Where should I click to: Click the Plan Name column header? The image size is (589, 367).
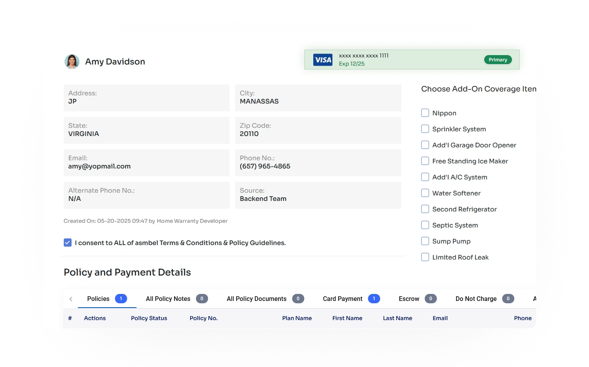click(x=297, y=318)
